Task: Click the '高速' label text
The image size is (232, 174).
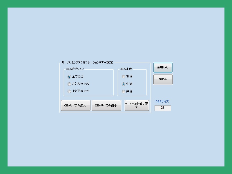Action: 129,92
